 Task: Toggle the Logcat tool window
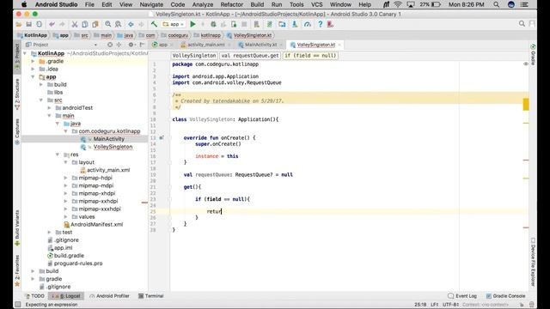tap(66, 296)
